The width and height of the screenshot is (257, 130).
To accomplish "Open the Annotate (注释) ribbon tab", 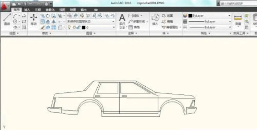I will [x=38, y=10].
